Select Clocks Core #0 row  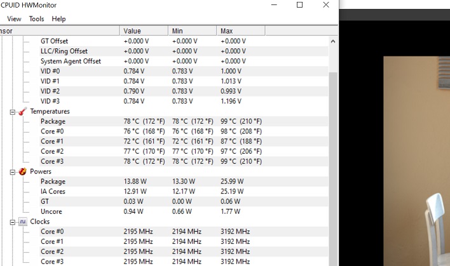coord(184,232)
